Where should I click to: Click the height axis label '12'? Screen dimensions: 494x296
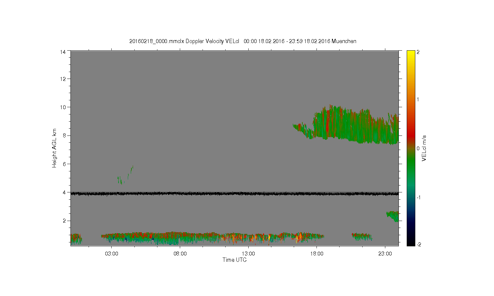[63, 79]
